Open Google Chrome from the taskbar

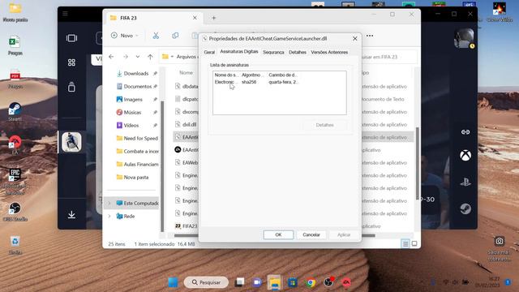pyautogui.click(x=311, y=282)
